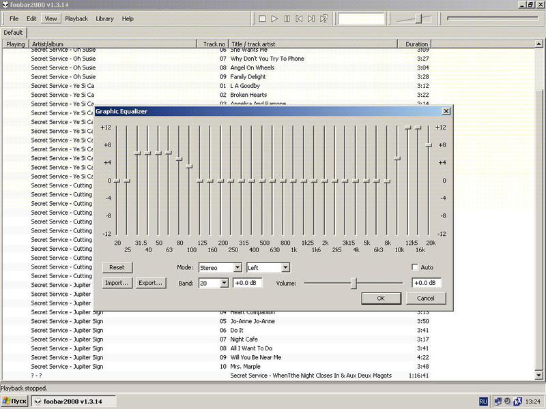Image resolution: width=546 pixels, height=409 pixels.
Task: Open the Playback menu
Action: [76, 18]
